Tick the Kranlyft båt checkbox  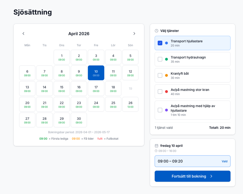click(x=160, y=75)
